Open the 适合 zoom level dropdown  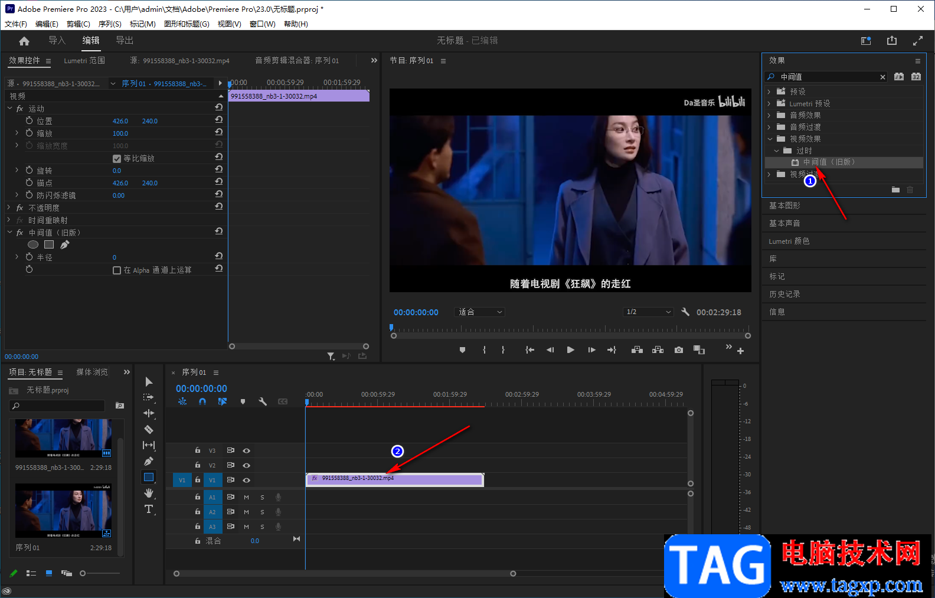(x=480, y=312)
